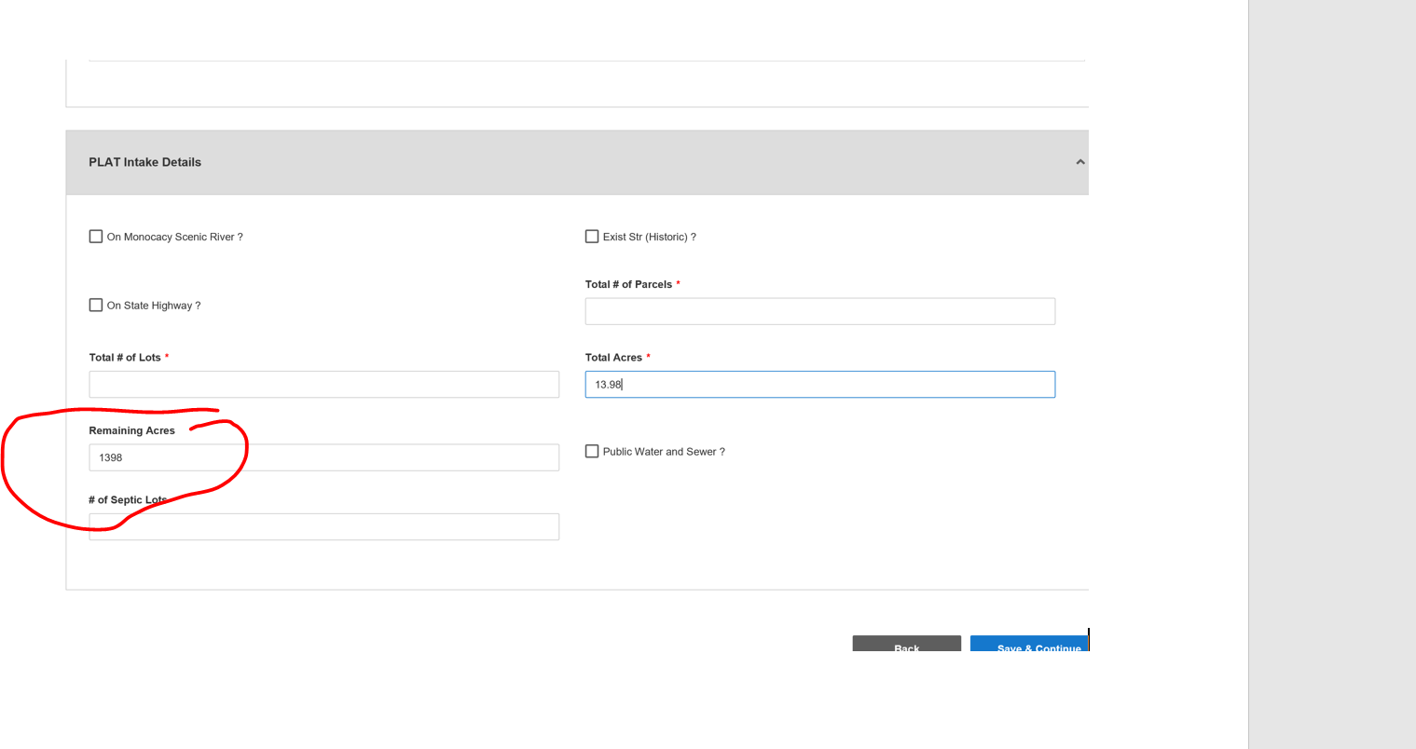This screenshot has height=749, width=1416.
Task: Focus the # of Septic Lots field
Action: [x=324, y=526]
